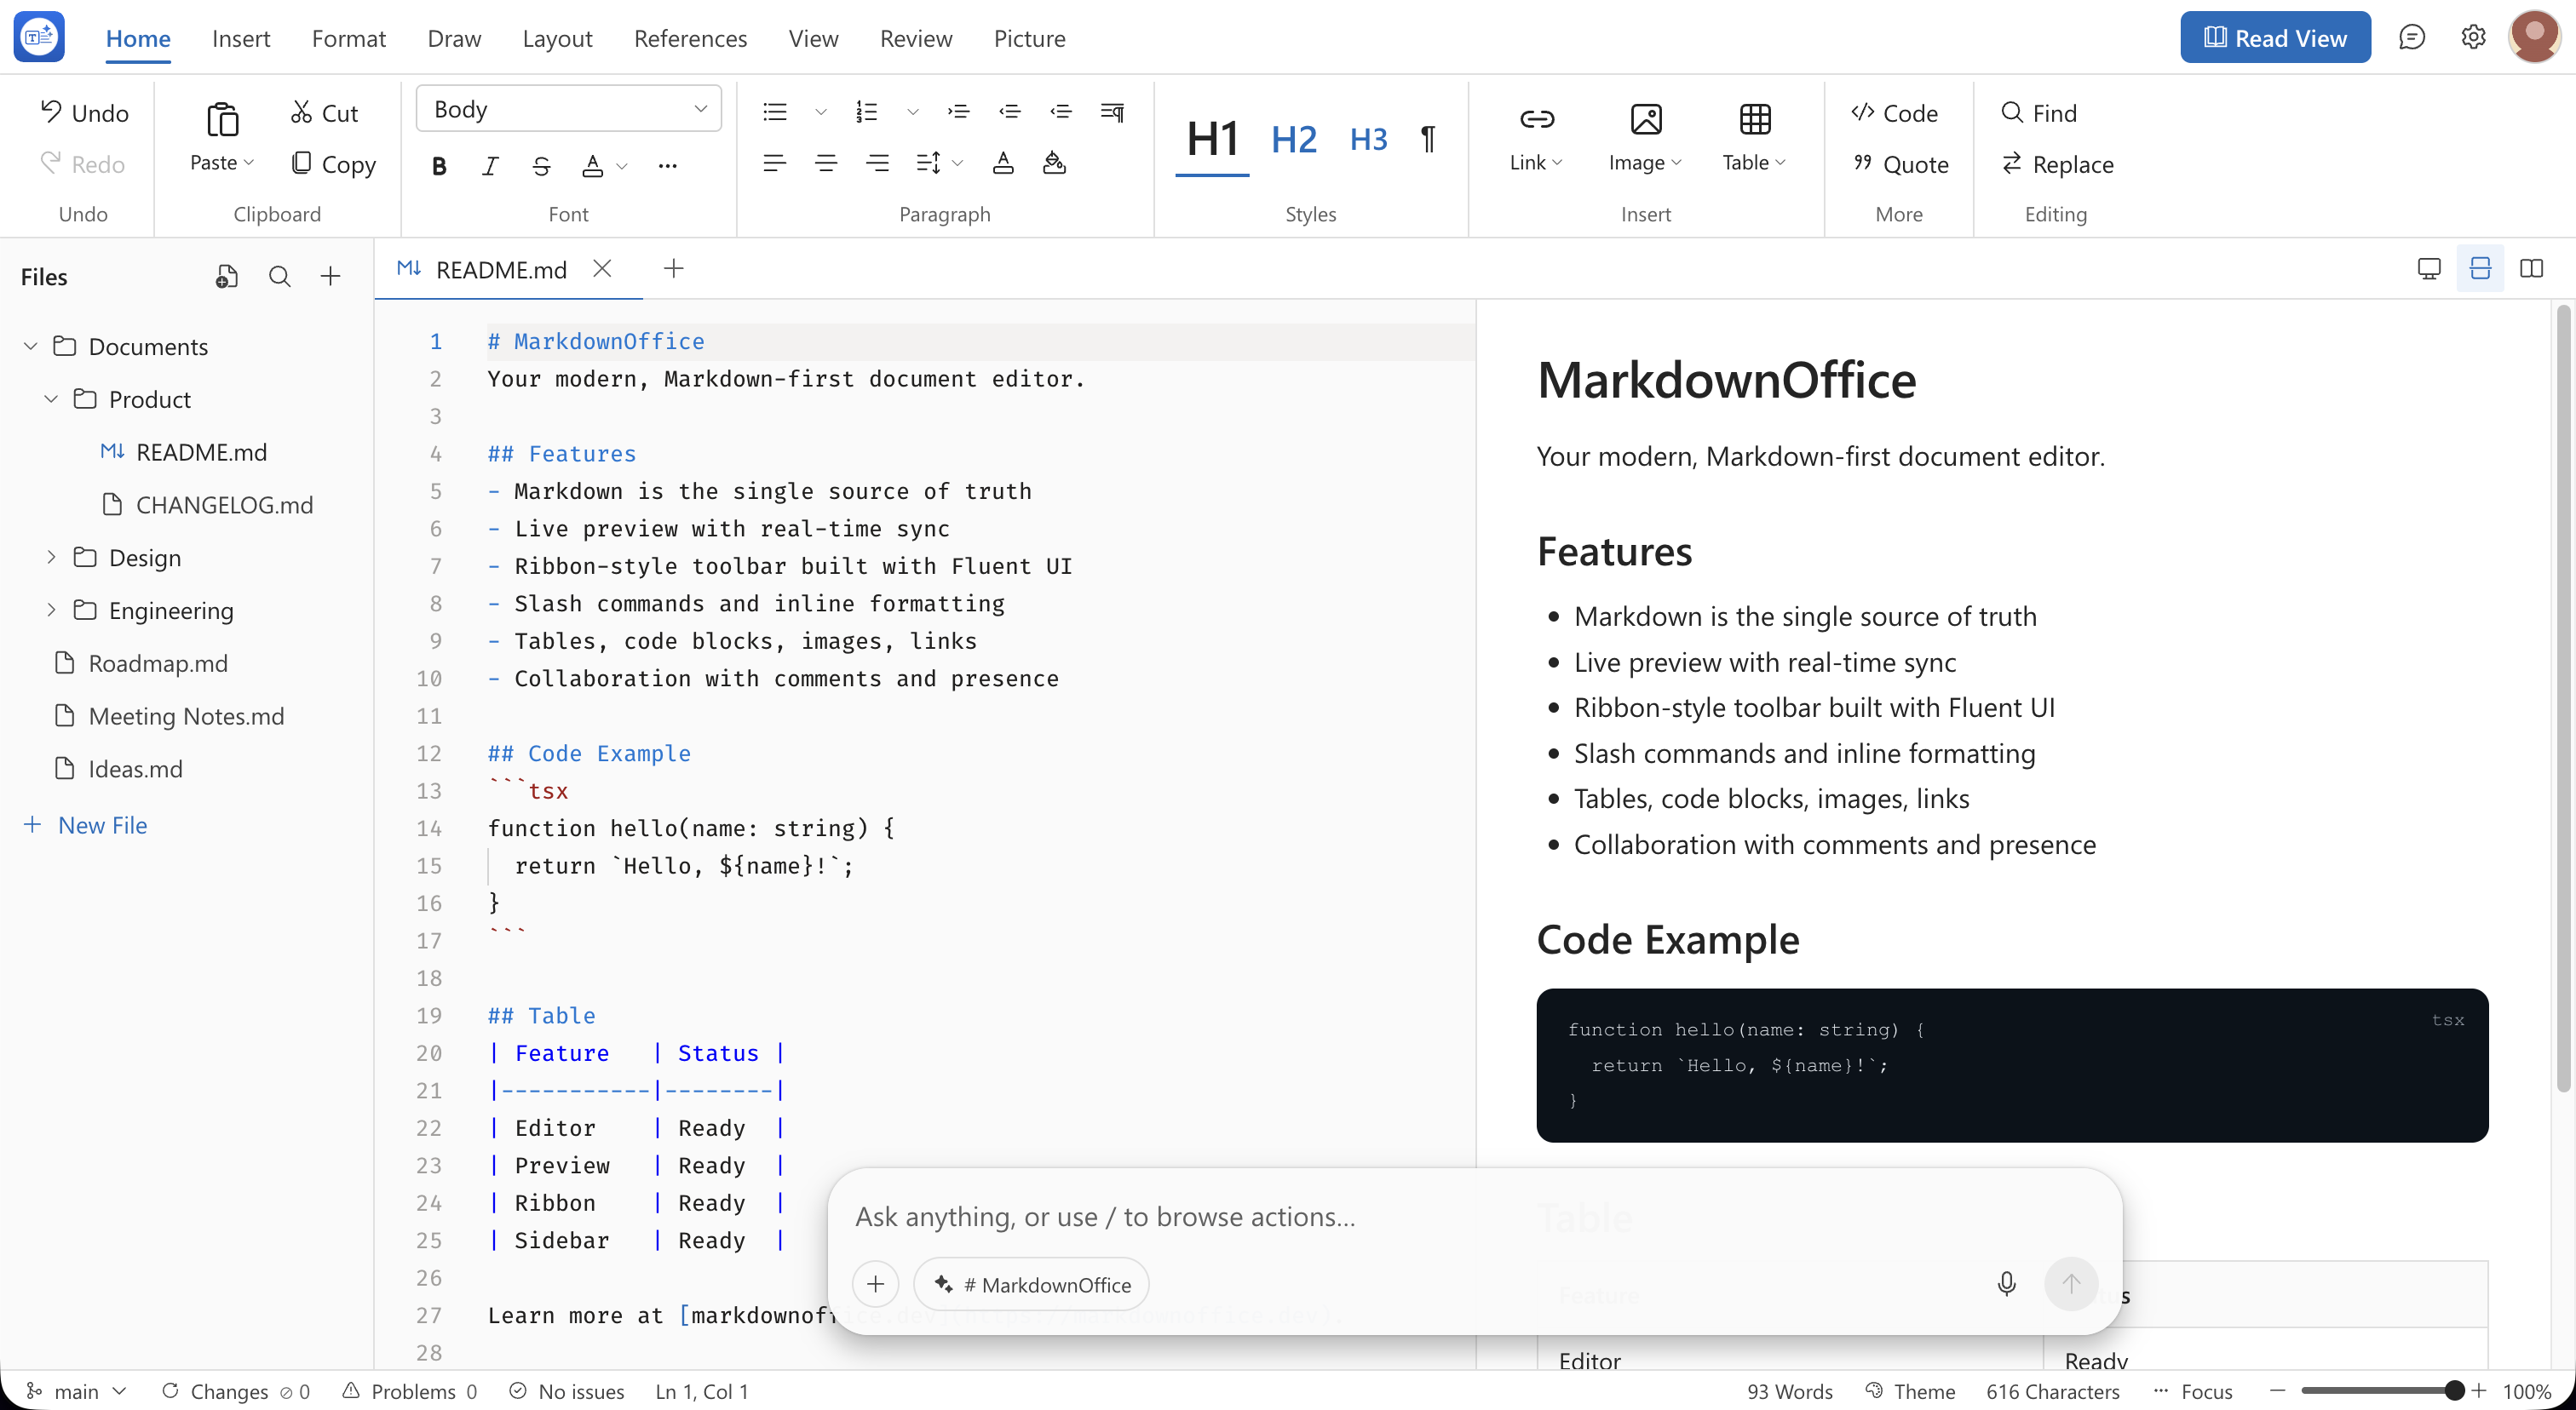The height and width of the screenshot is (1410, 2576).
Task: Open search in Files panel
Action: (280, 277)
